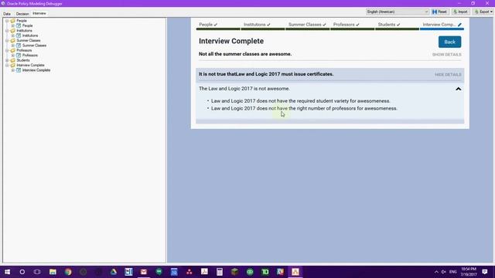Open Microsoft Word from the taskbar

point(128,272)
